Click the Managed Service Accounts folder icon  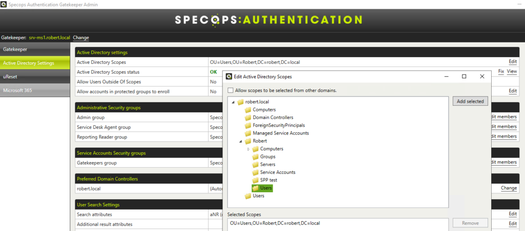248,133
